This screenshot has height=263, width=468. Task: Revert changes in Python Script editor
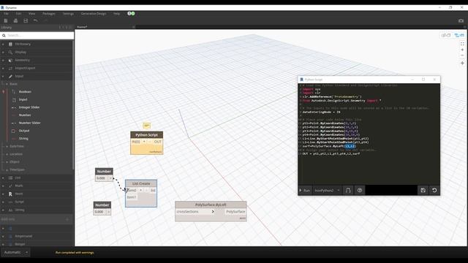[434, 190]
